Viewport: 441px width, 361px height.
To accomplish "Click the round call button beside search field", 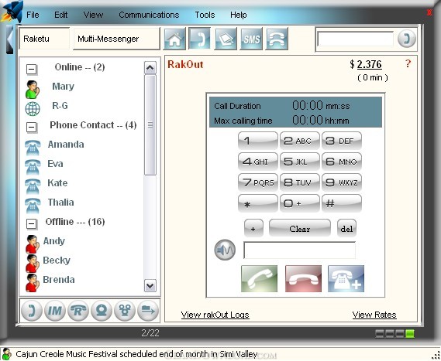I will point(406,38).
